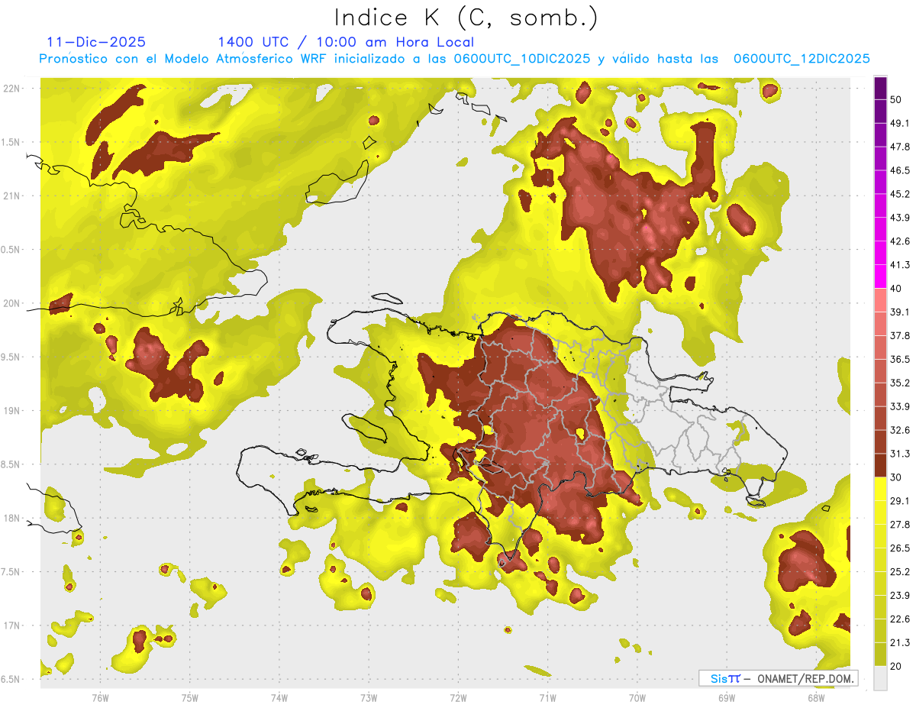Select the "39.1" color scale value
The height and width of the screenshot is (708, 916).
899,312
